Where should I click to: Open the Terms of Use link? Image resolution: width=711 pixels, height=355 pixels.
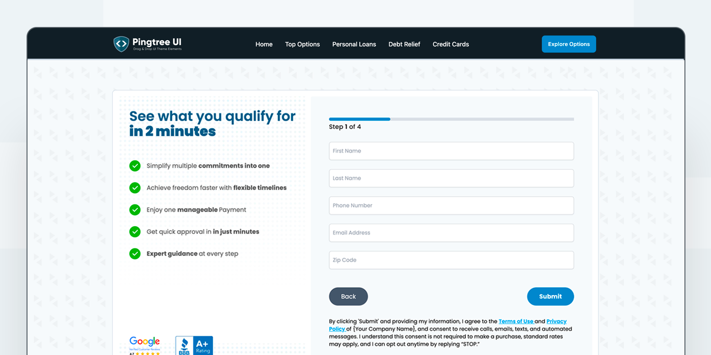click(517, 321)
